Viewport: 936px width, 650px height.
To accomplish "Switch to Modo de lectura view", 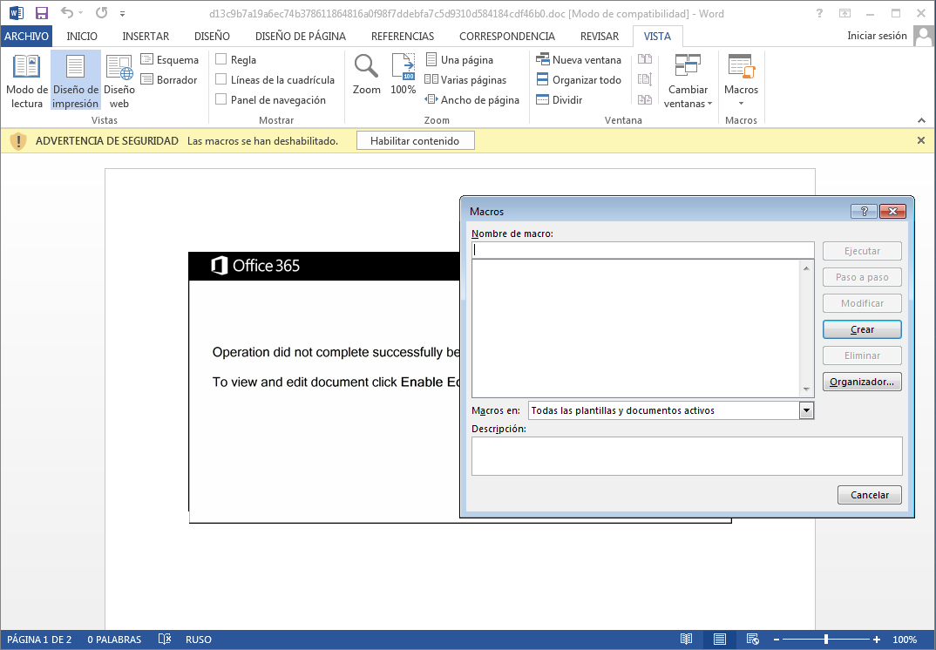I will (x=26, y=80).
